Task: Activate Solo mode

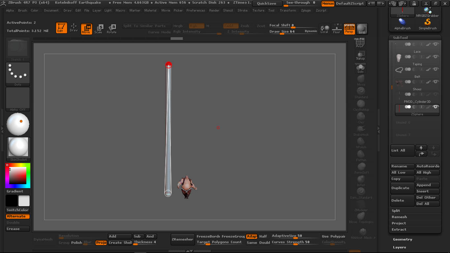Action: 360,68
